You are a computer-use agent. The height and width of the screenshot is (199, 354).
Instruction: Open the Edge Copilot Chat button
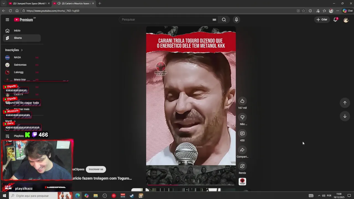pos(348,11)
